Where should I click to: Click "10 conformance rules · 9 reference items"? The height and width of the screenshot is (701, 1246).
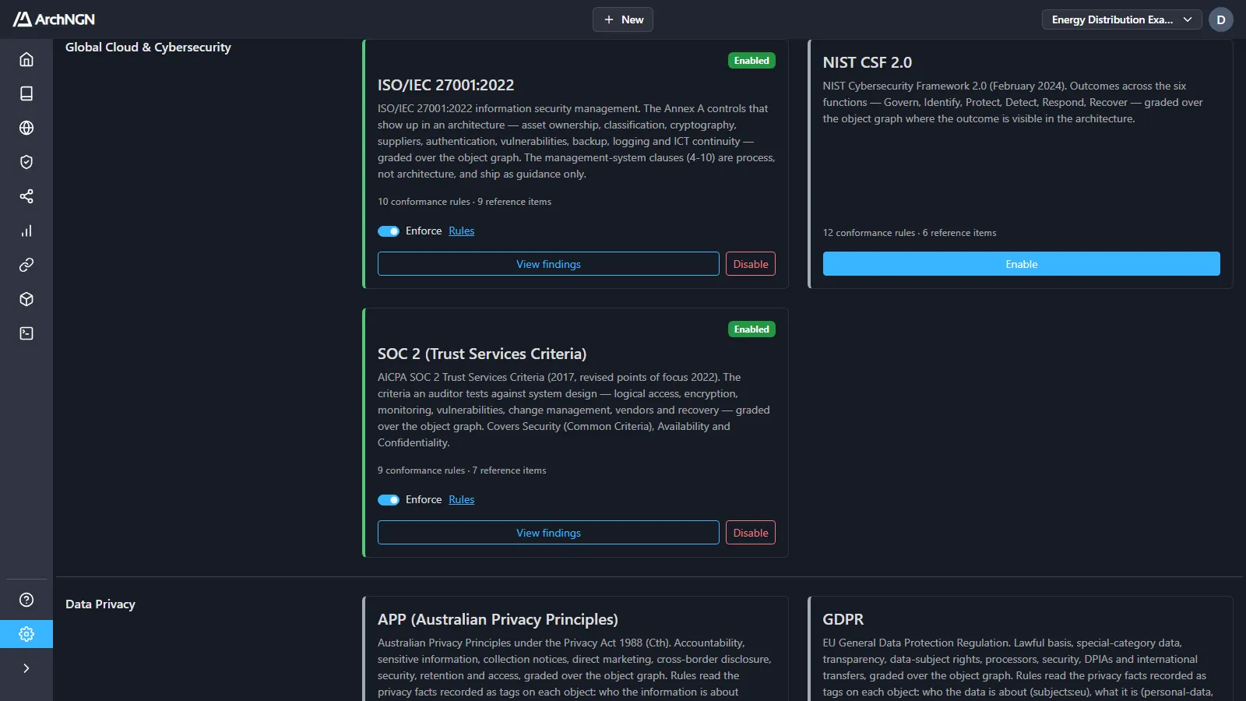point(464,202)
